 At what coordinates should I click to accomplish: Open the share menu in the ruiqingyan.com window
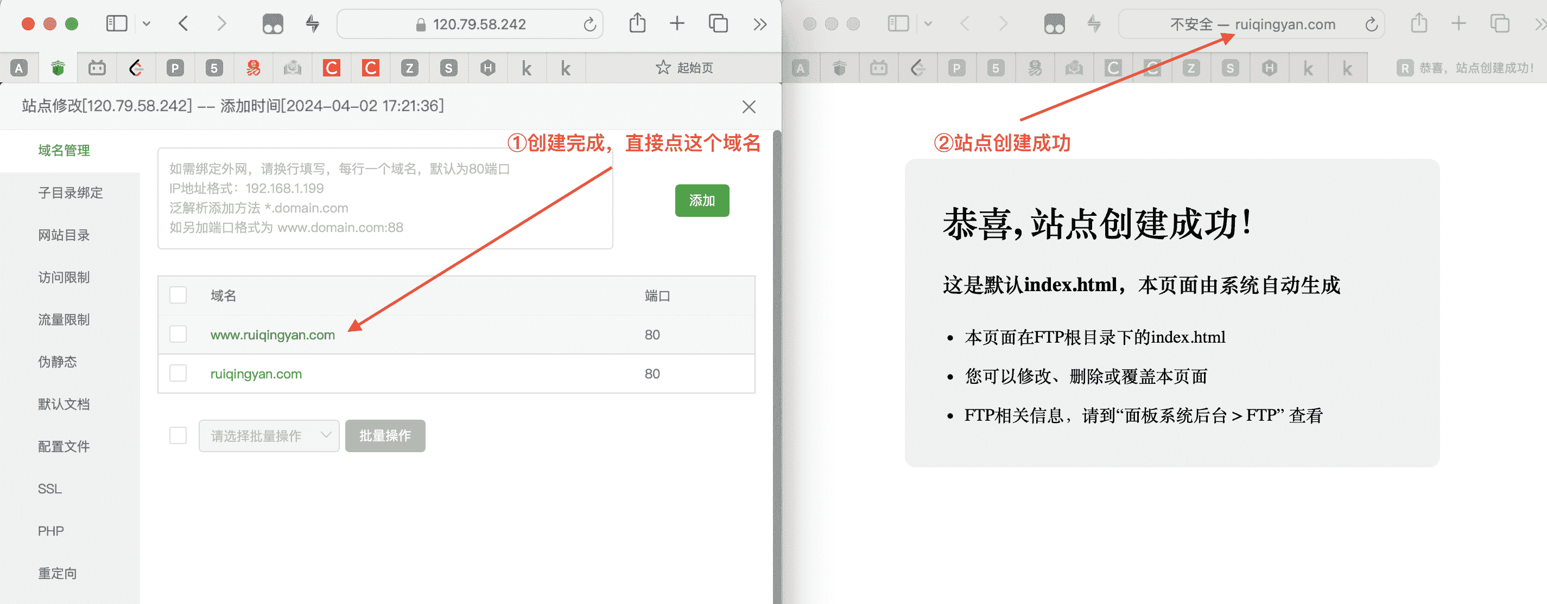point(1419,23)
